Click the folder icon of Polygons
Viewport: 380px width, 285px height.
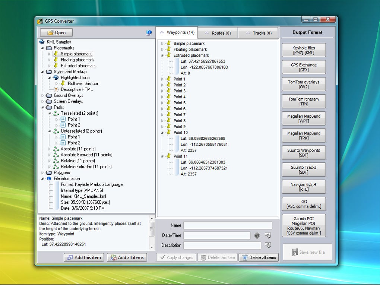tap(49, 172)
